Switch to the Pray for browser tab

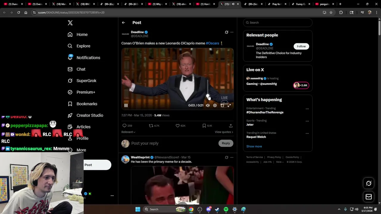click(277, 4)
